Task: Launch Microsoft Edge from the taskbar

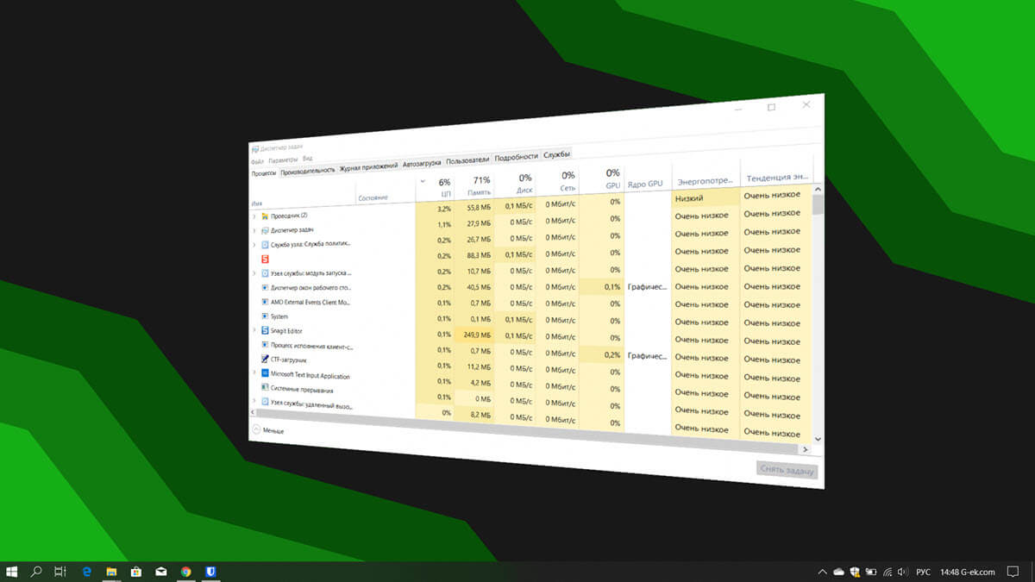Action: [86, 571]
